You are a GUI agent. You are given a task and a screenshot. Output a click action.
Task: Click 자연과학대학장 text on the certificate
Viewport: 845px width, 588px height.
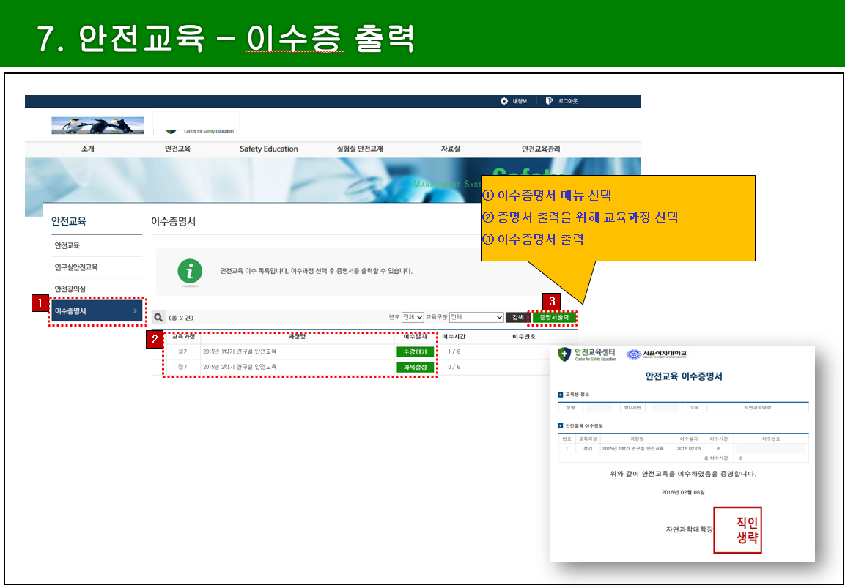(689, 530)
